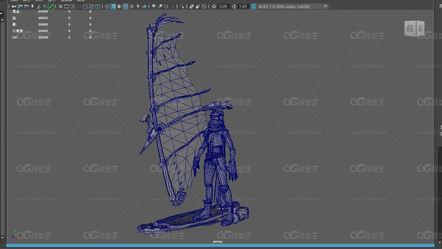Click the Smooth Shade All cube icon
Screen dimensions: 442x249
(113, 6)
